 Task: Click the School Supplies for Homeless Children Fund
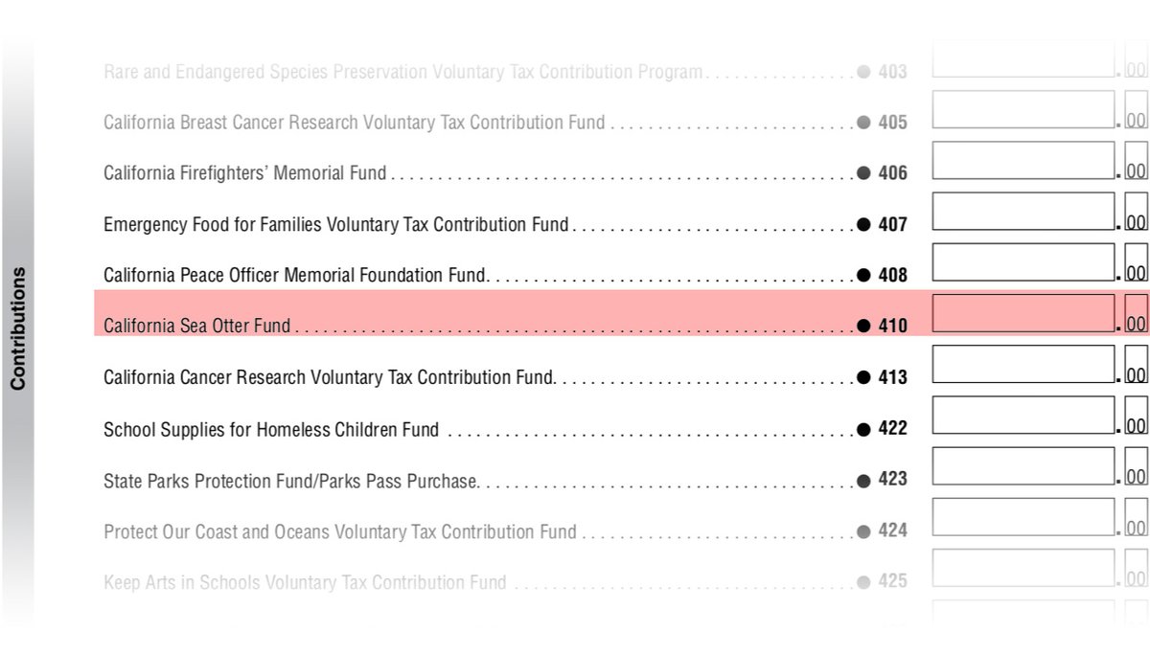point(271,430)
